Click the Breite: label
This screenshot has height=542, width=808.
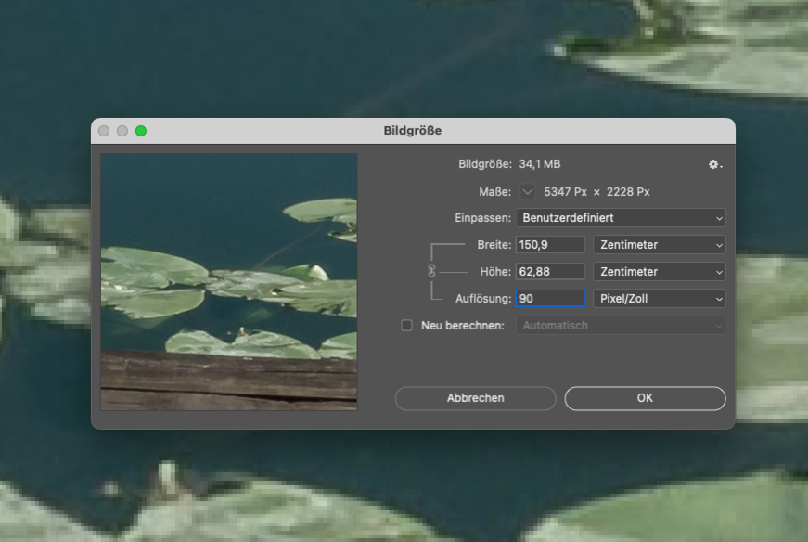494,244
